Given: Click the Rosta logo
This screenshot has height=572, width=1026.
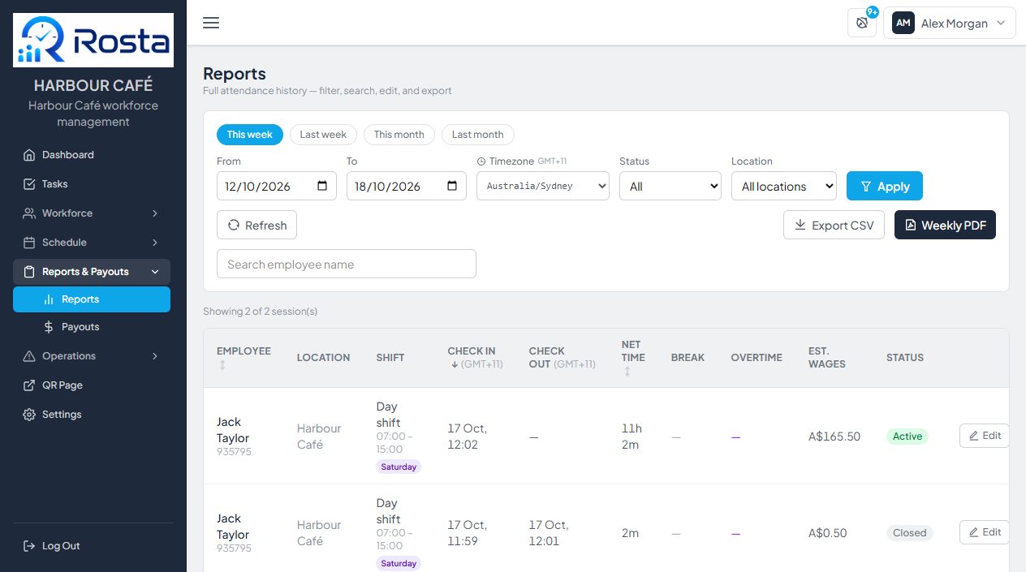Looking at the screenshot, I should [x=93, y=40].
